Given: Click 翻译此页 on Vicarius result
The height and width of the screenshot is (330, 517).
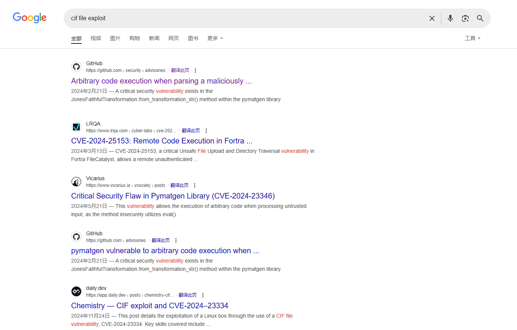Looking at the screenshot, I should [179, 185].
